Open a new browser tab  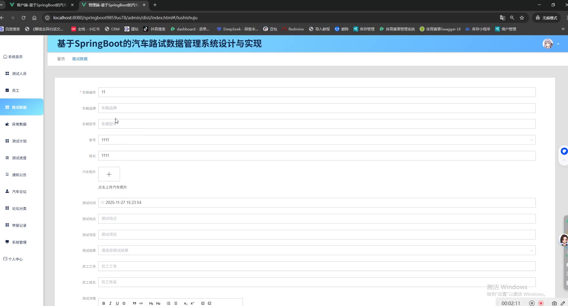point(155,5)
